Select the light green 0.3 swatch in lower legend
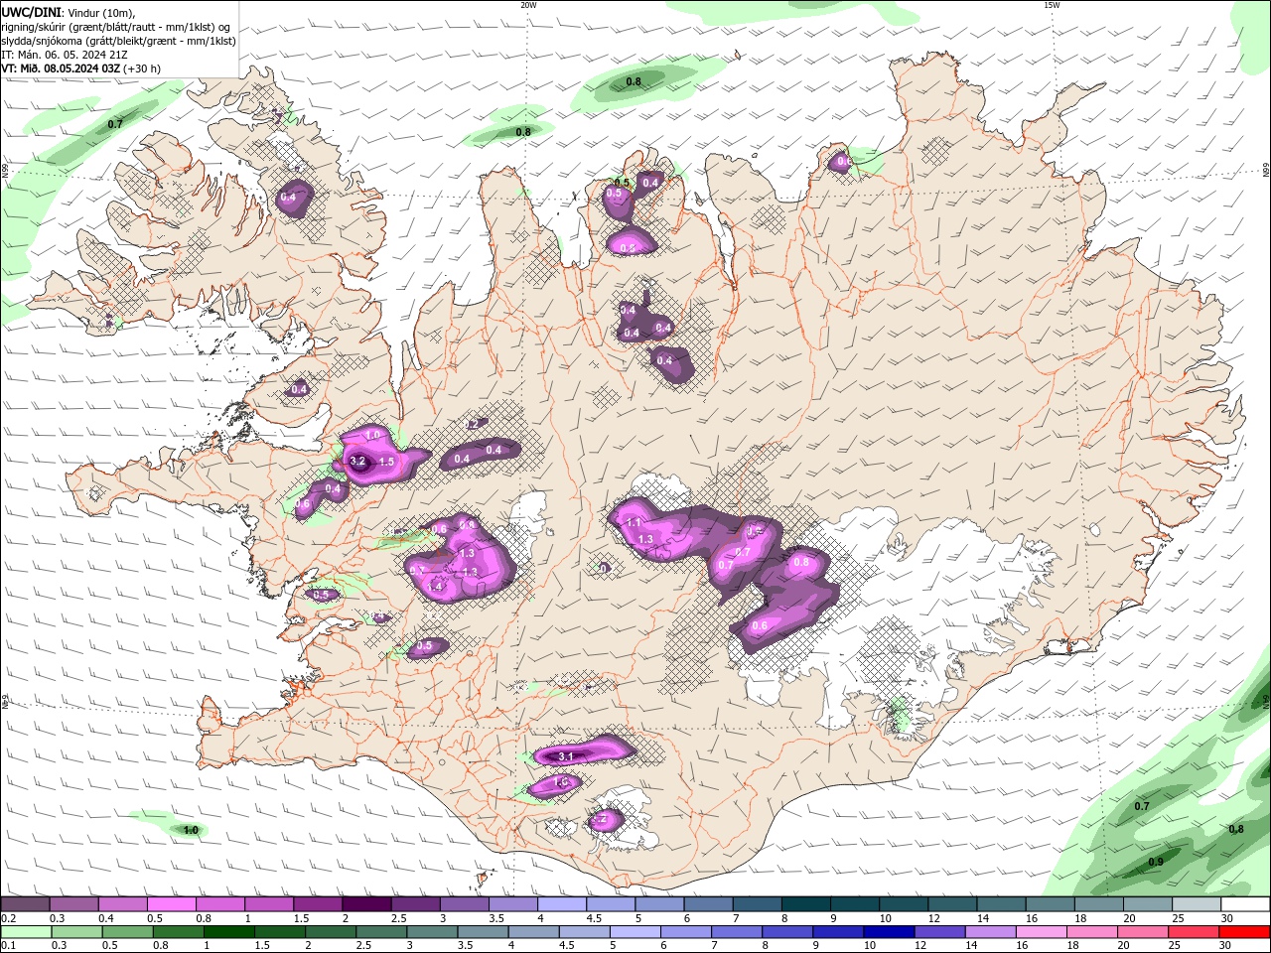1271x953 pixels. tap(76, 932)
